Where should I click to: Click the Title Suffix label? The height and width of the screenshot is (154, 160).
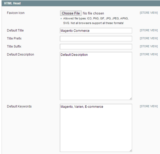pos(14,47)
